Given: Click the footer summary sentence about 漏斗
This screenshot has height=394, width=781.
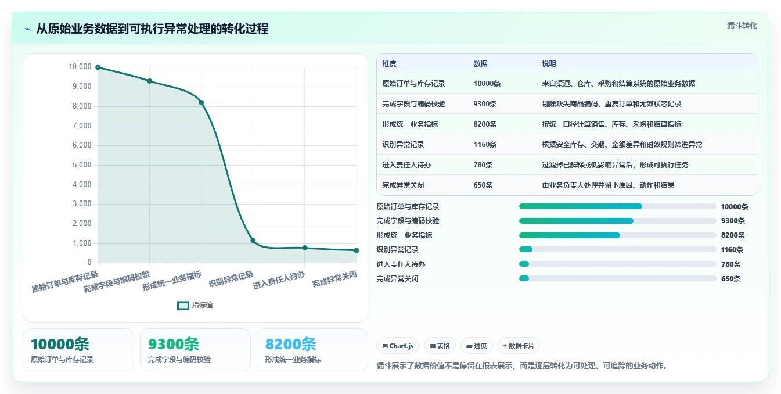Looking at the screenshot, I should click(522, 366).
